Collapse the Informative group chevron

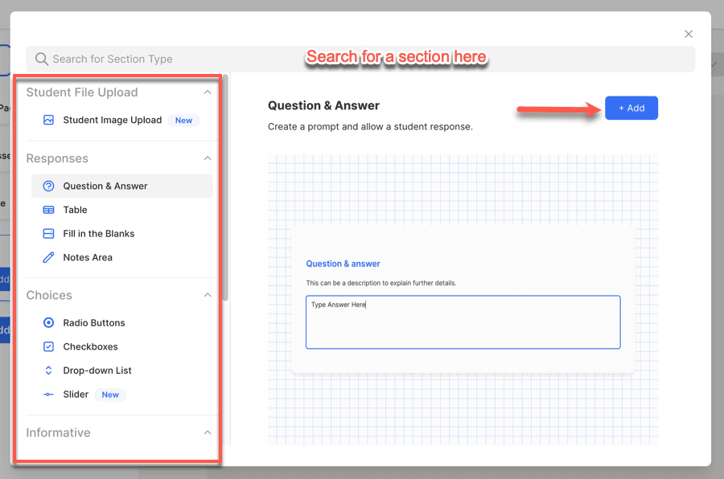tap(208, 432)
